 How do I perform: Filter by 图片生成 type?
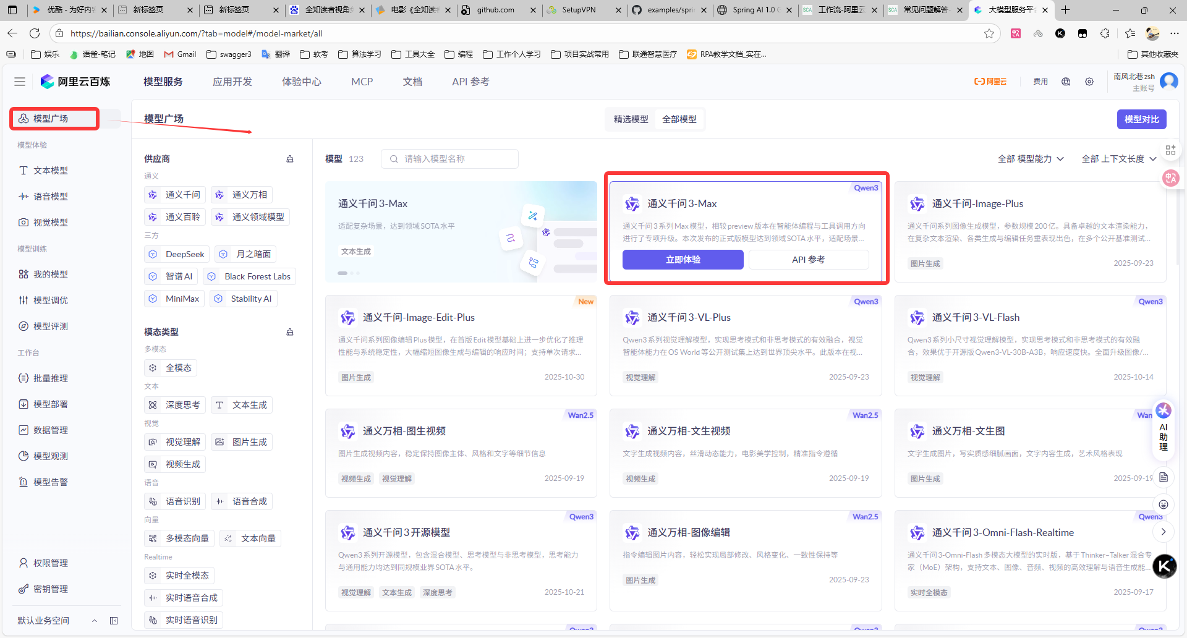click(x=242, y=442)
